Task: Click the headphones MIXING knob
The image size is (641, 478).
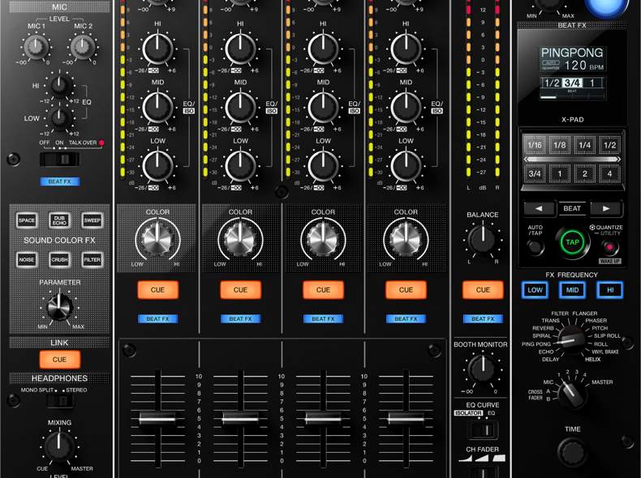Action: pos(60,446)
